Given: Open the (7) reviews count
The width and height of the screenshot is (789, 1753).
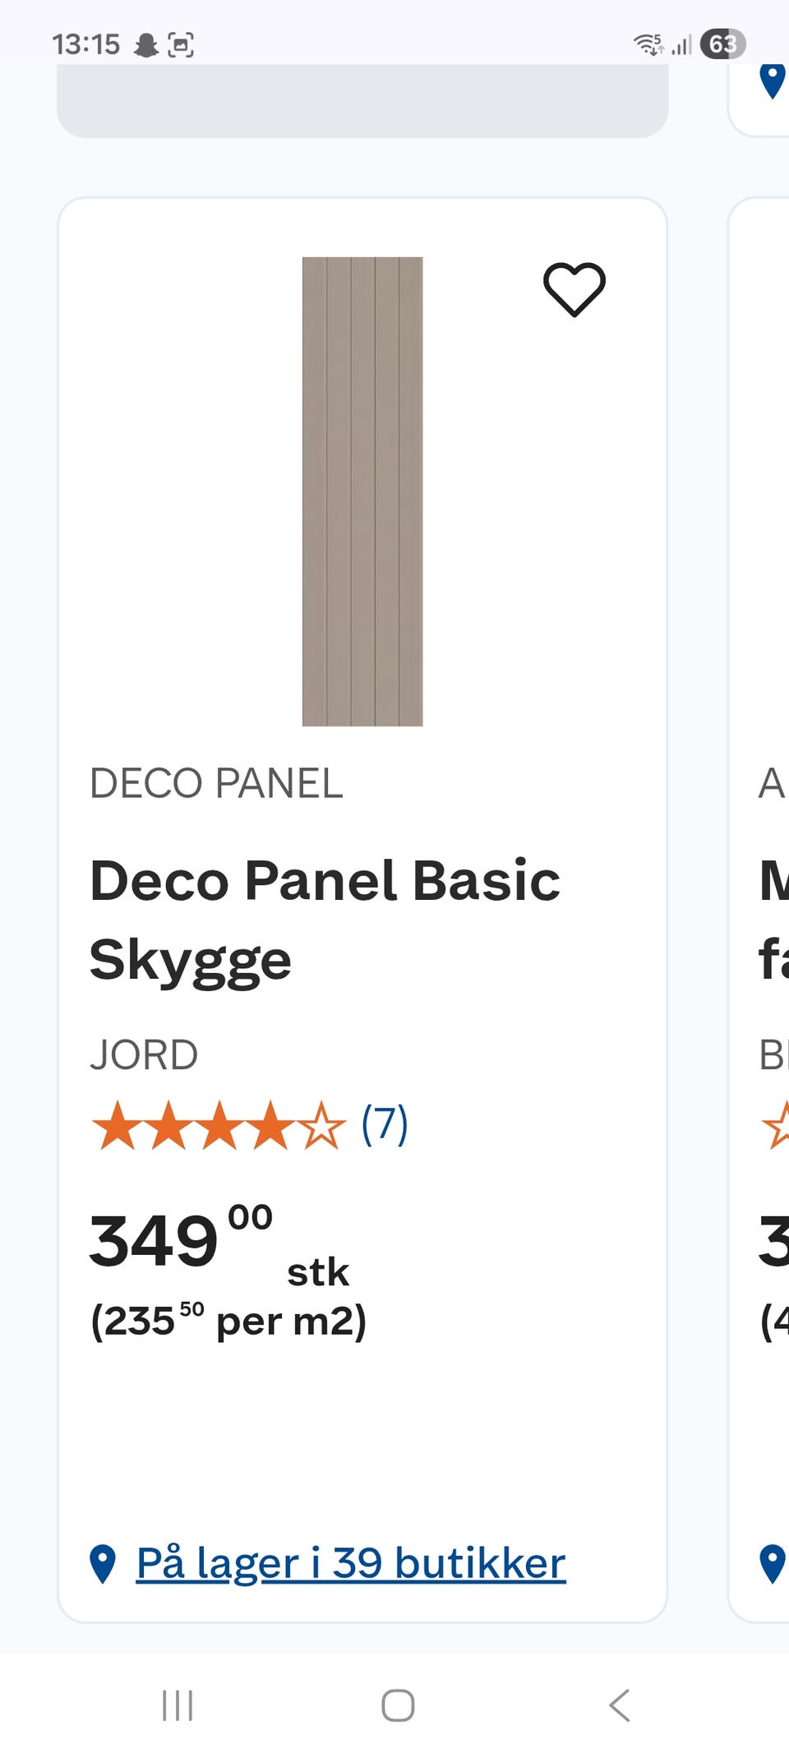Looking at the screenshot, I should 385,1124.
